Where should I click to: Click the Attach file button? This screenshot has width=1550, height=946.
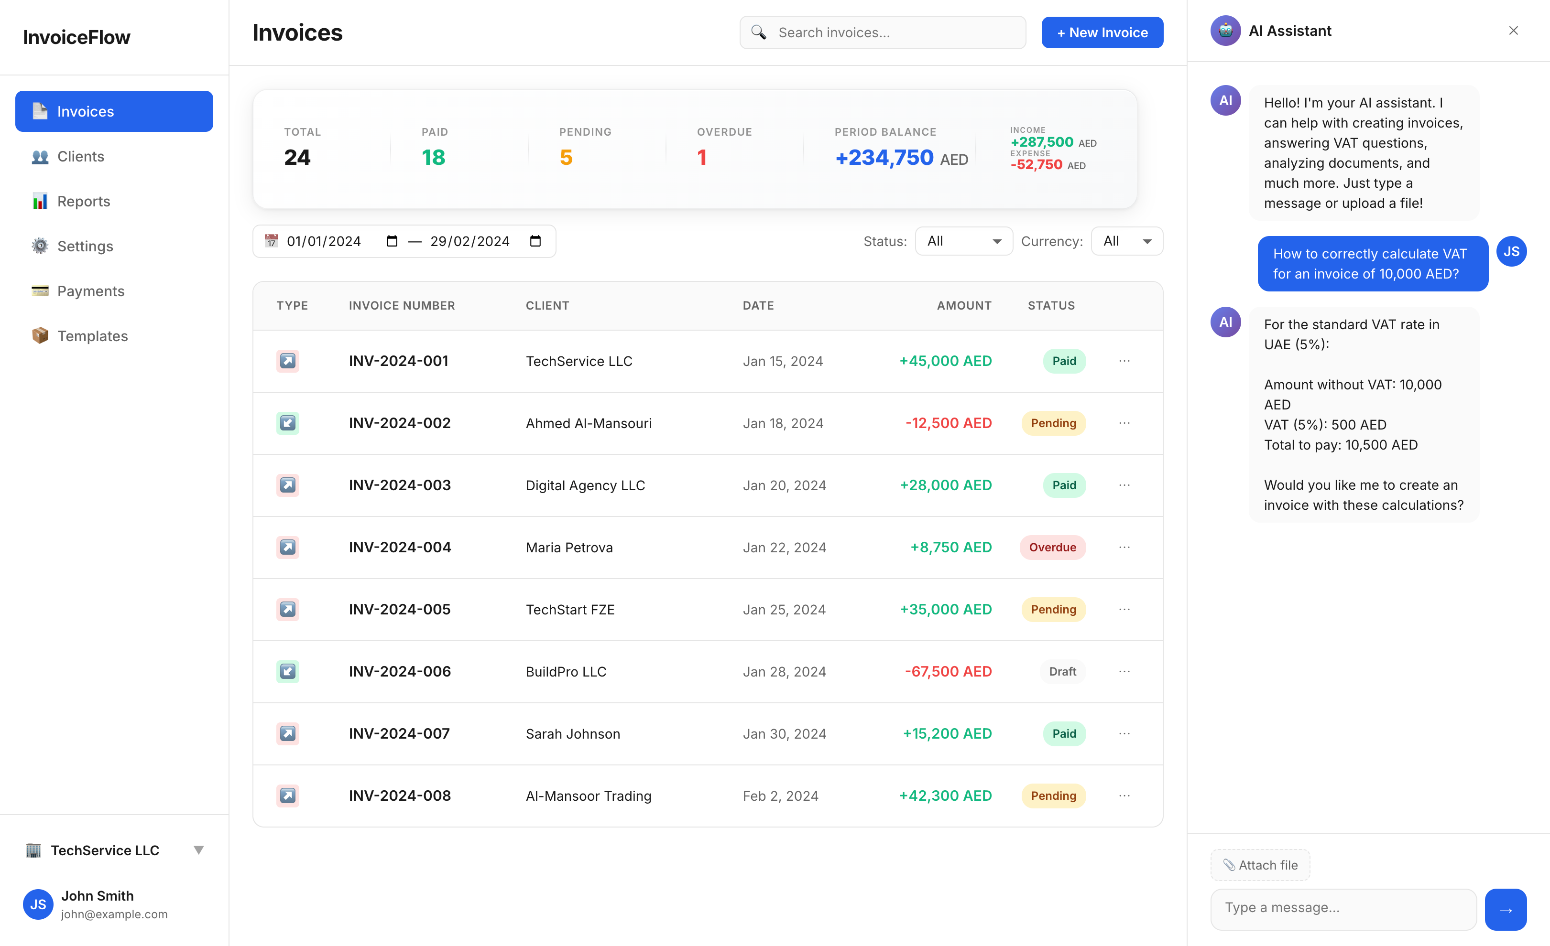pos(1260,865)
